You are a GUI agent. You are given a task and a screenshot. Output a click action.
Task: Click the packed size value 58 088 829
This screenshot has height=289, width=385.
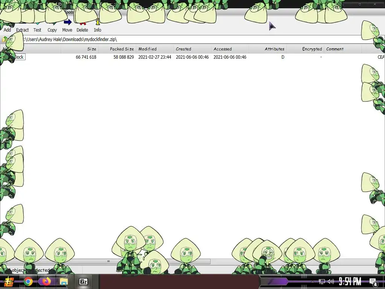(x=123, y=57)
